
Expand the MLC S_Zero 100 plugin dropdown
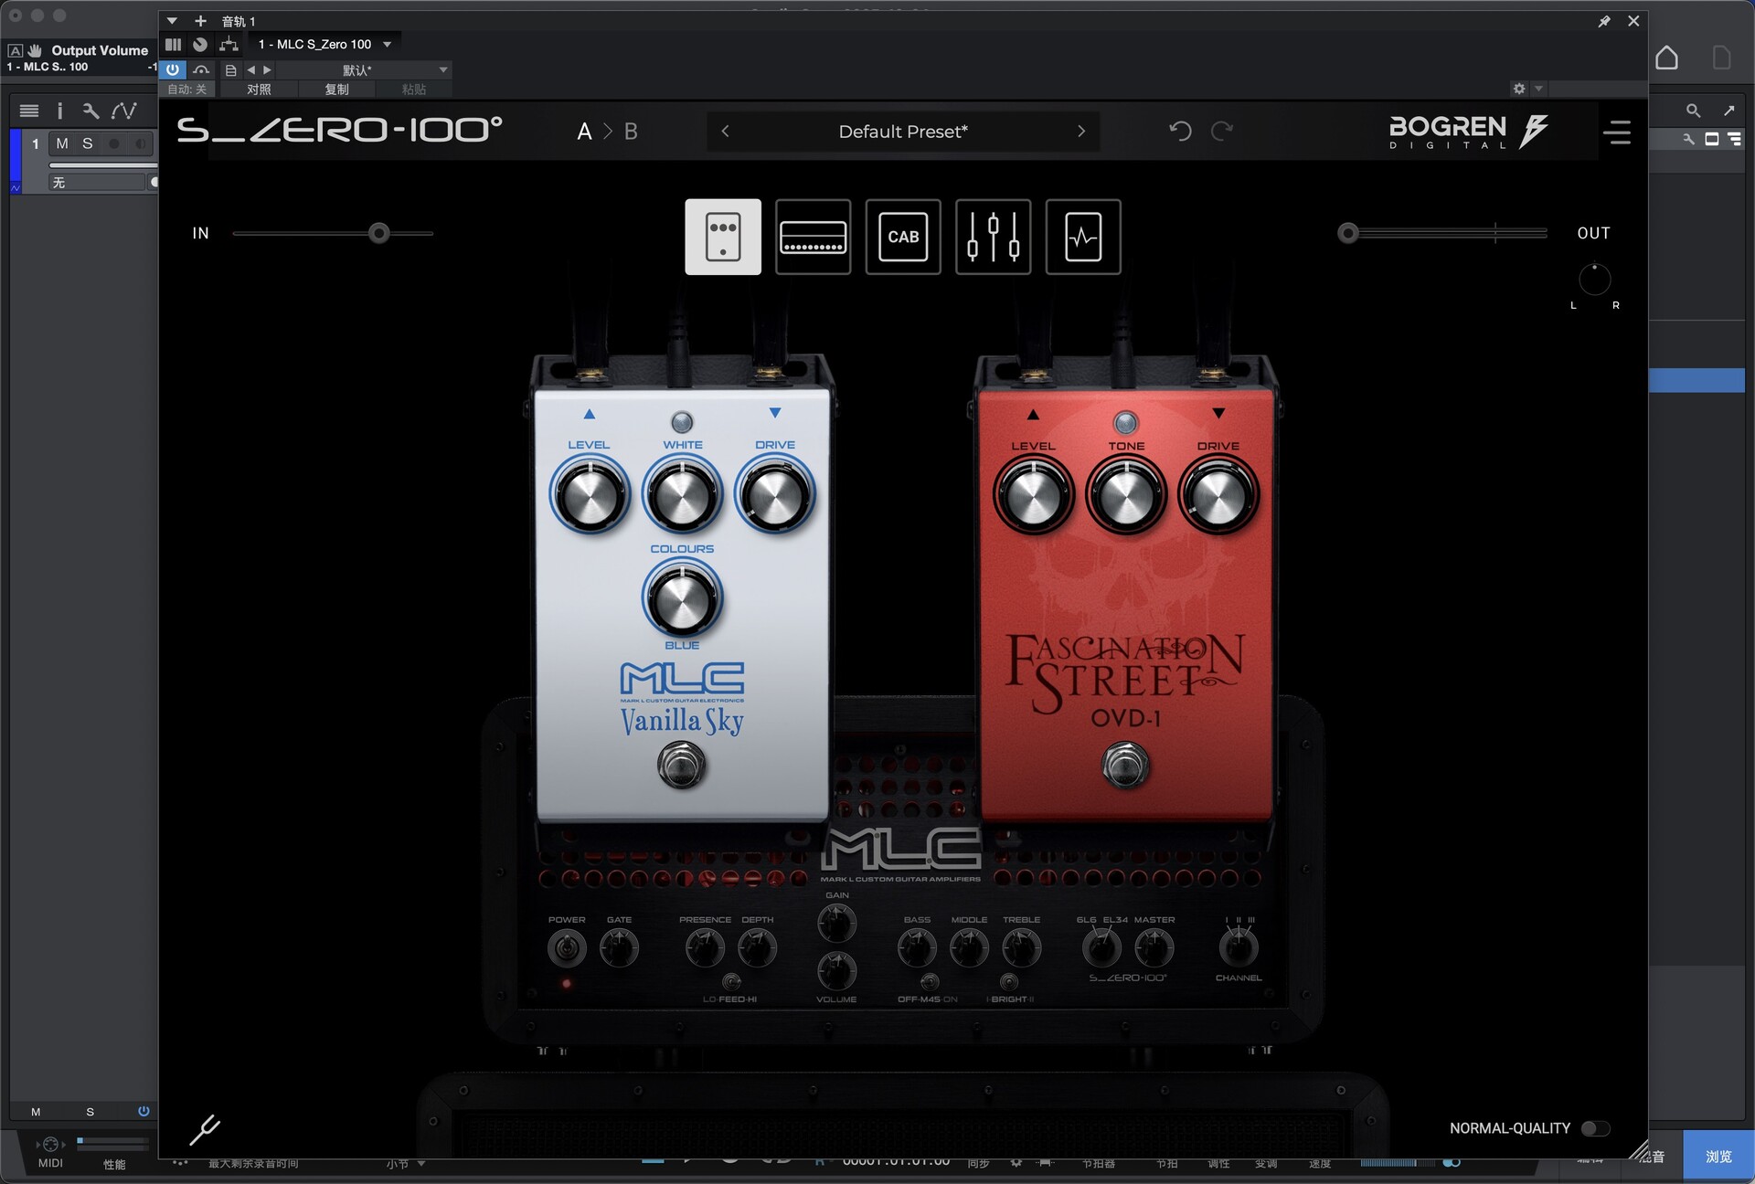(388, 44)
